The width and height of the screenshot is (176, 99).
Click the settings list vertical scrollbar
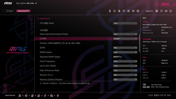pyautogui.click(x=139, y=43)
